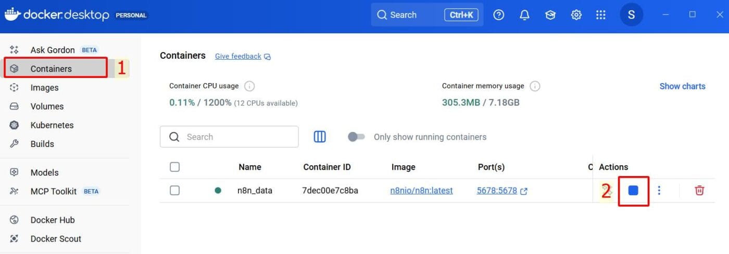Toggle Only show running containers

tap(357, 137)
